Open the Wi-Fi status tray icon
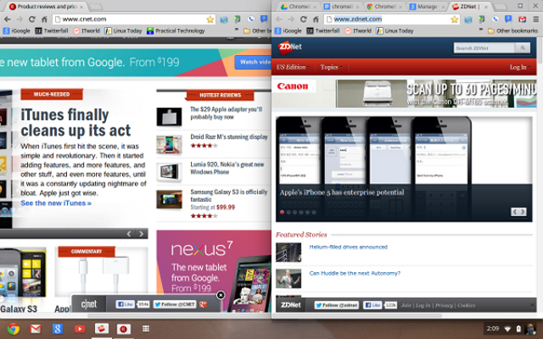543x339 pixels. point(507,329)
